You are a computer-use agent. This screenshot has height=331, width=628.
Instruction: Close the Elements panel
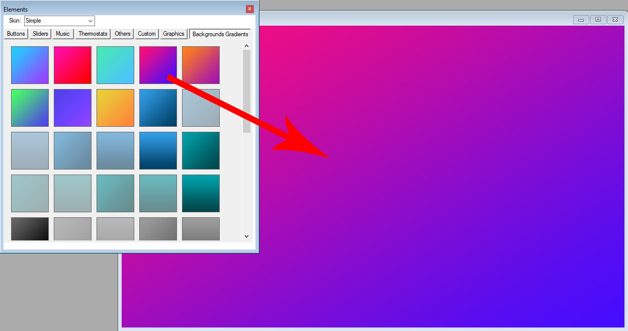click(x=250, y=9)
